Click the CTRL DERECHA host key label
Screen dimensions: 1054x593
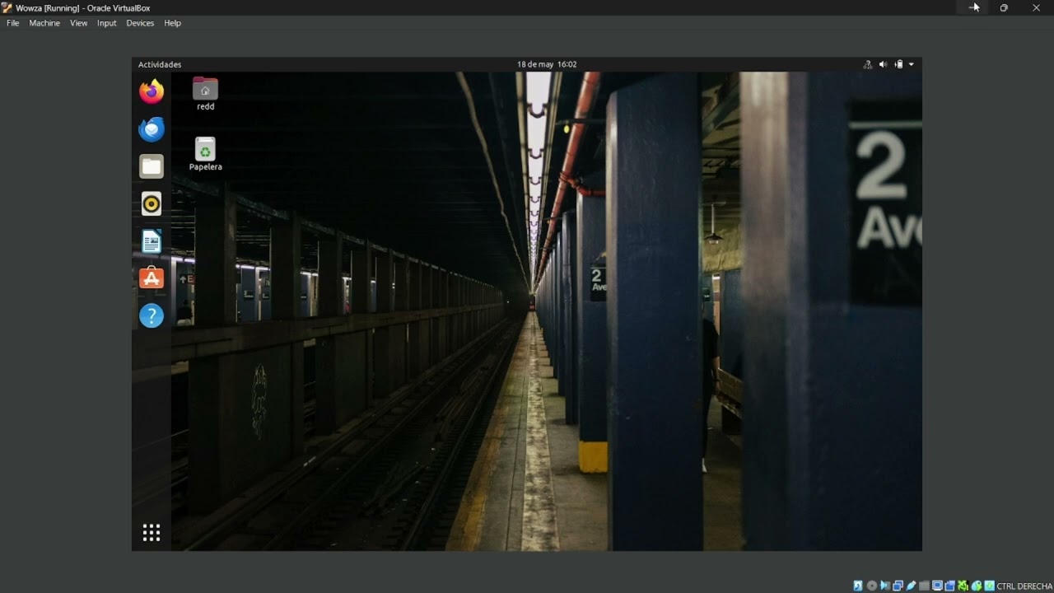1024,586
